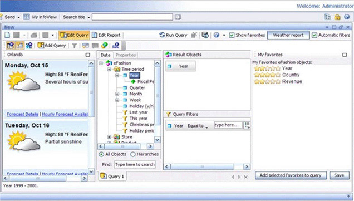Click My InfoView in the top bar
Image resolution: width=354 pixels, height=201 pixels.
click(40, 17)
